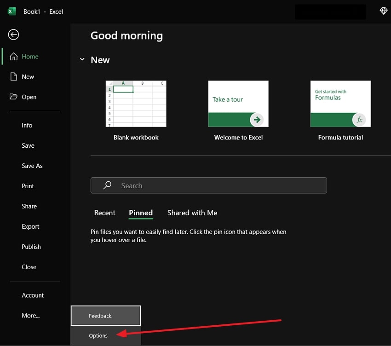This screenshot has height=346, width=391.
Task: Click the magnifier icon in search box
Action: 108,185
